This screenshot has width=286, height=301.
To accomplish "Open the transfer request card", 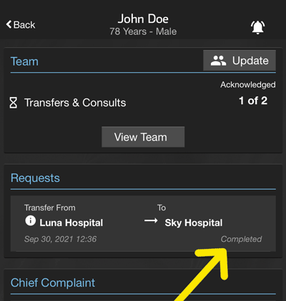I will pos(143,223).
